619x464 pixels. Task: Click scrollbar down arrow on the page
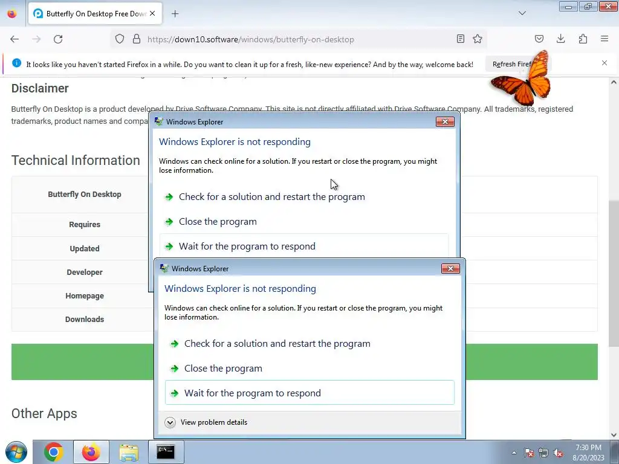click(613, 435)
